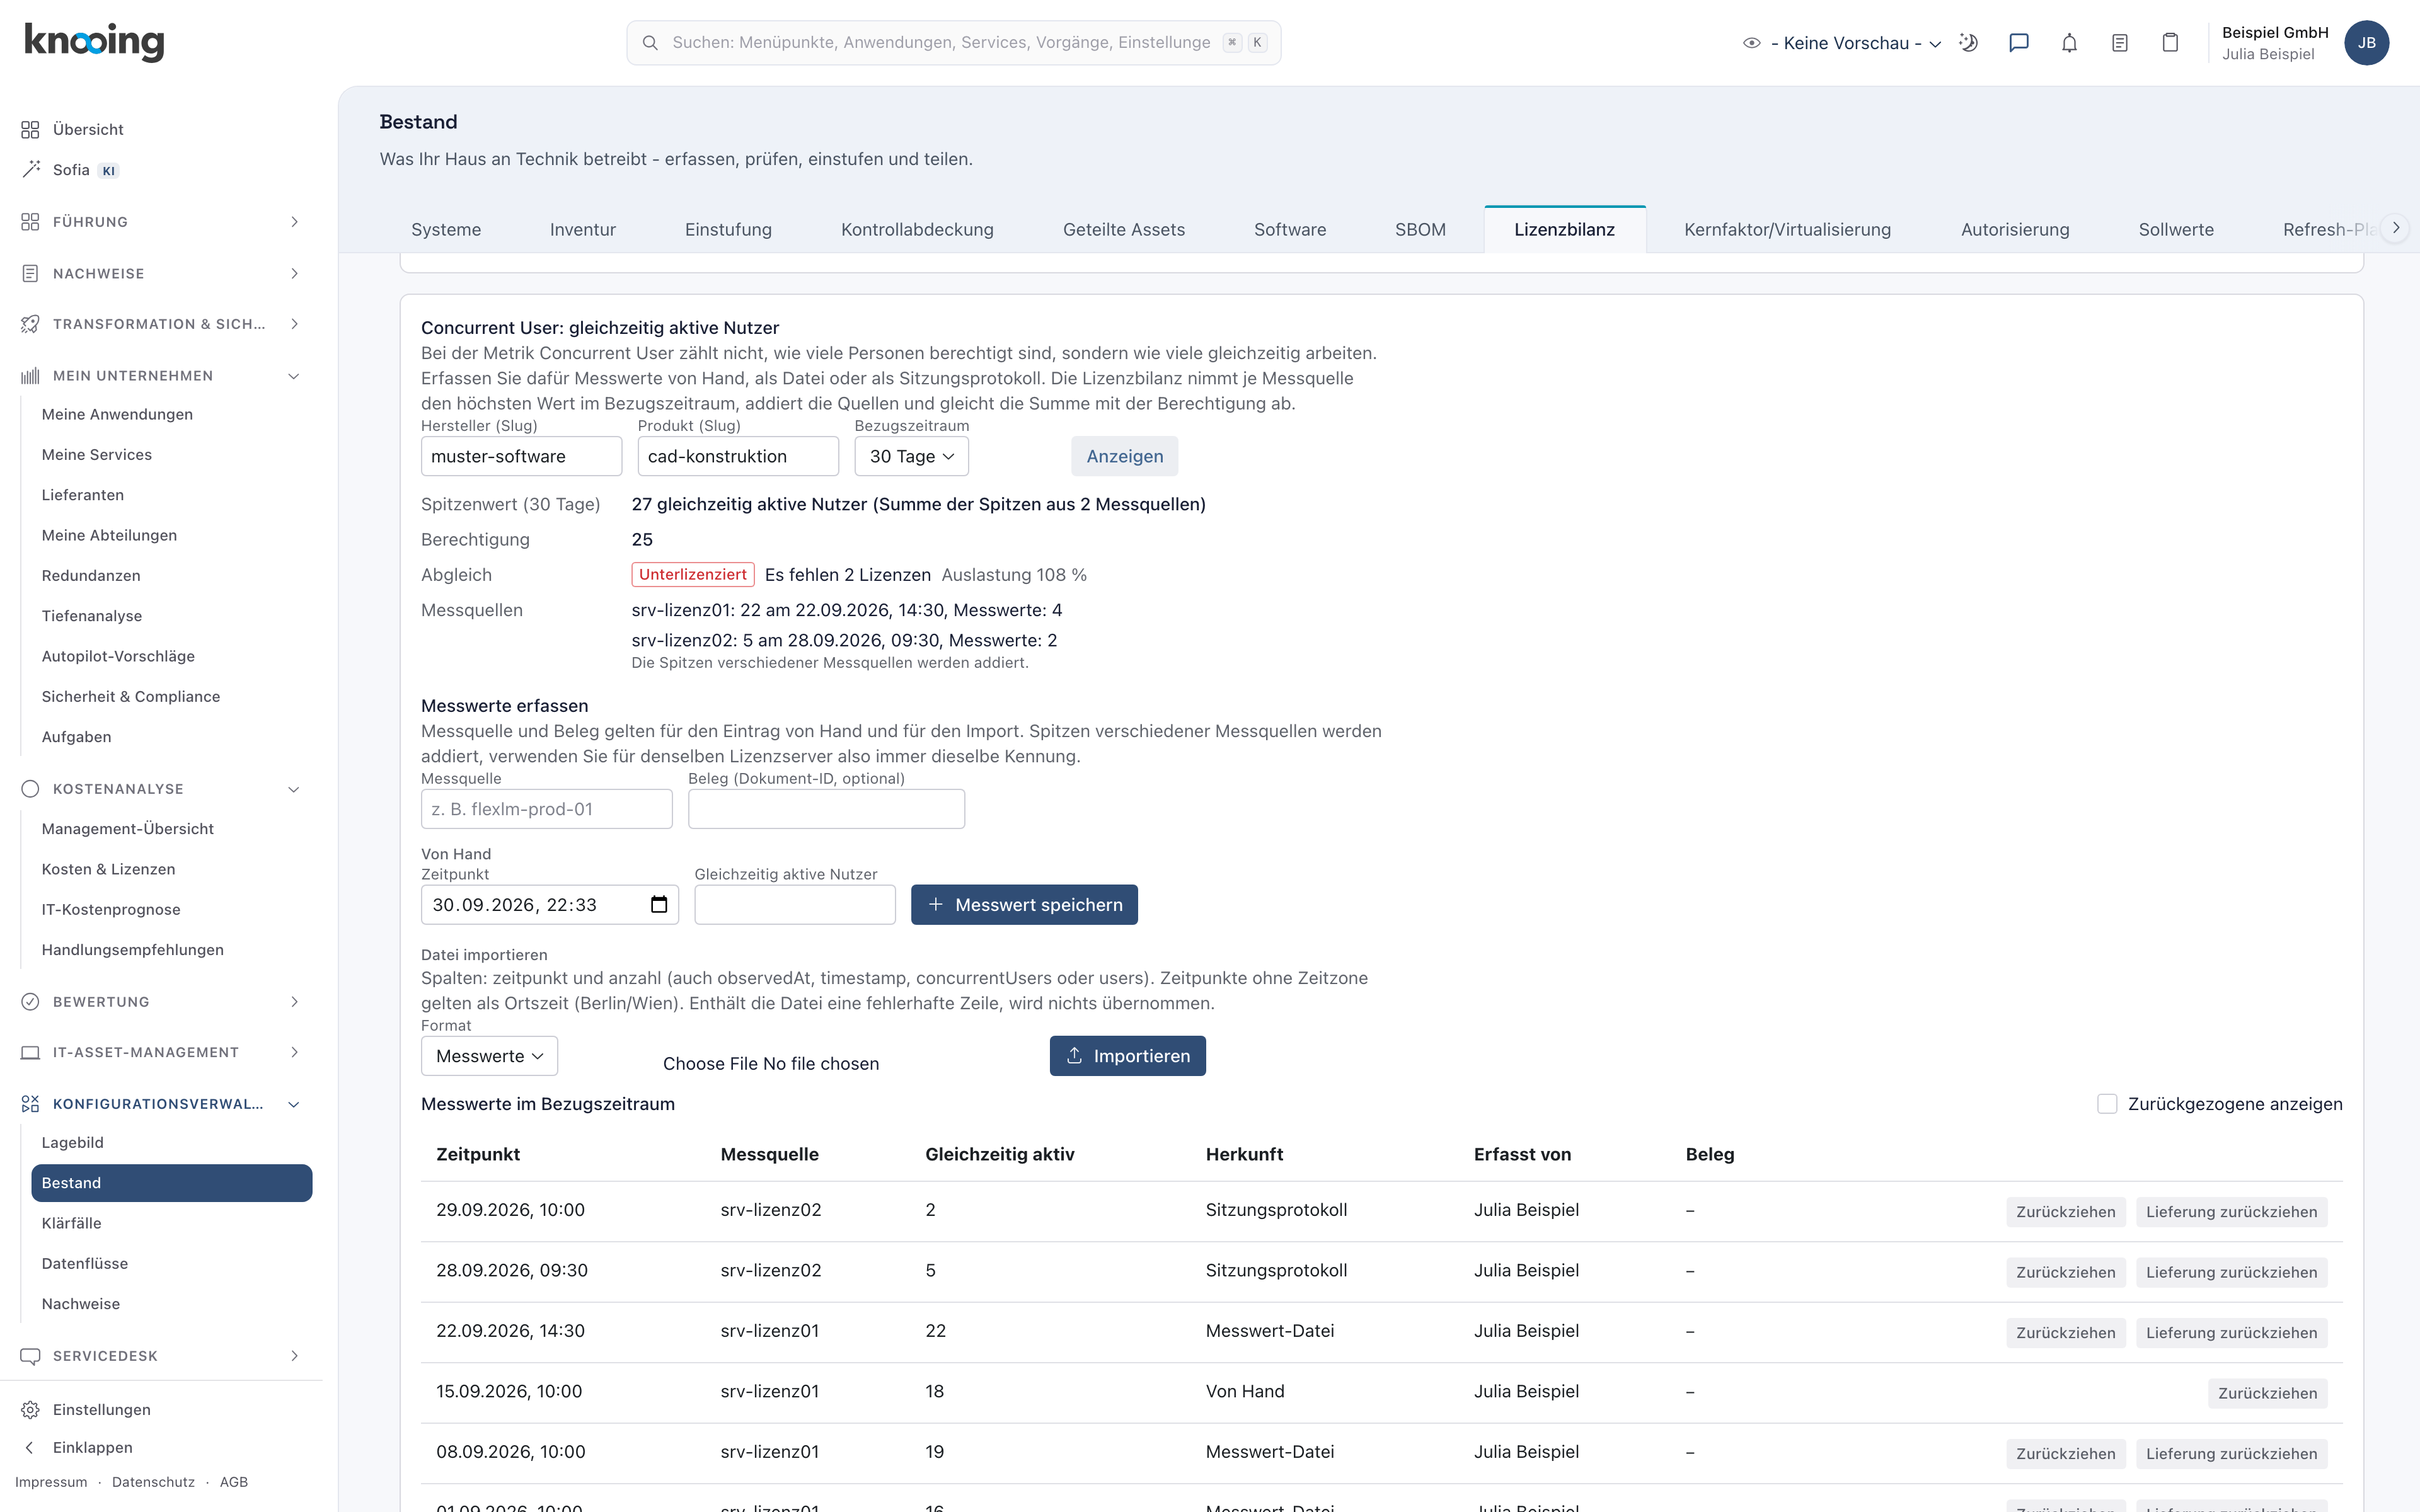Expand SERVICEDESK section

[x=160, y=1356]
